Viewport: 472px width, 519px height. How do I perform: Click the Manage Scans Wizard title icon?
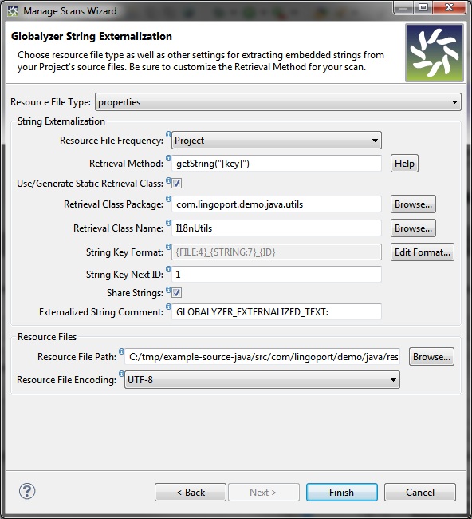[x=13, y=11]
